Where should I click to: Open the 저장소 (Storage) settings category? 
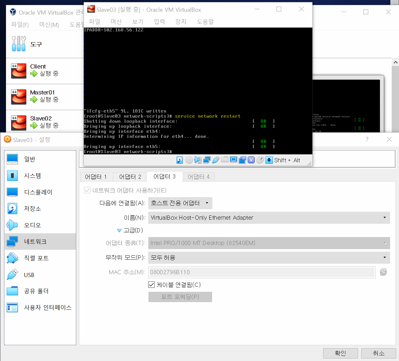pyautogui.click(x=40, y=209)
